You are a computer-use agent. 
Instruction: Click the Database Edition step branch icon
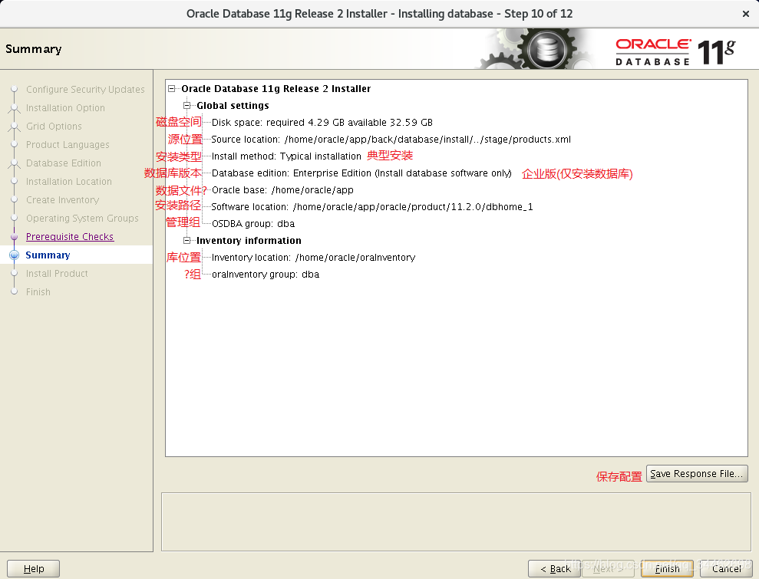[x=15, y=163]
